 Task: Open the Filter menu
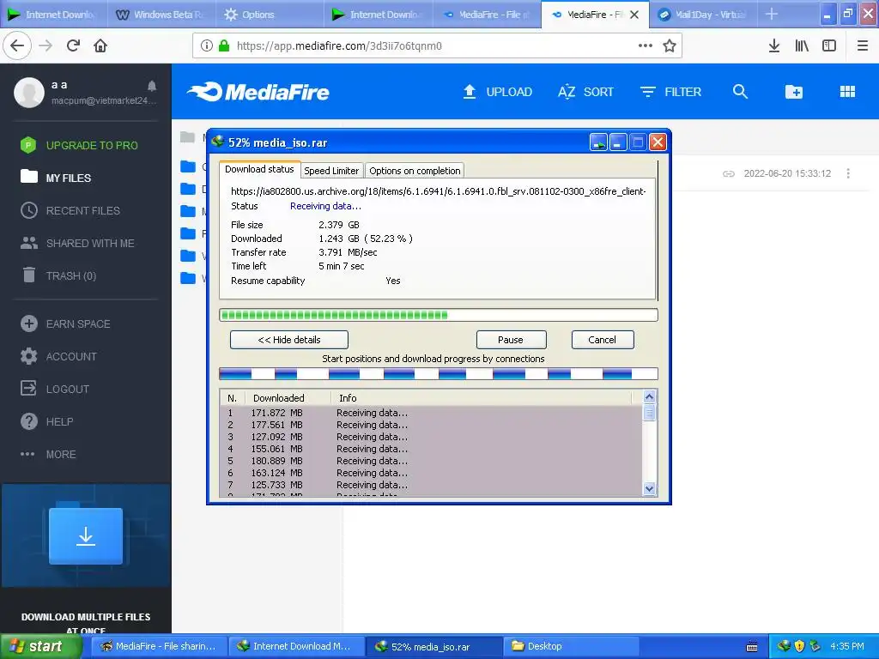pos(670,92)
